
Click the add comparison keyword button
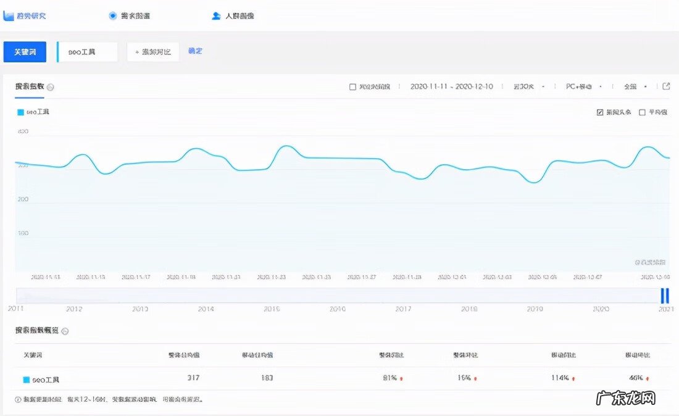(153, 52)
